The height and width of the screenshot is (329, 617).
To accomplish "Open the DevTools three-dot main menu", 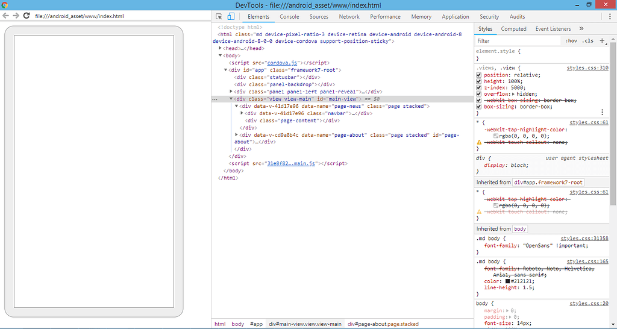I will (610, 16).
